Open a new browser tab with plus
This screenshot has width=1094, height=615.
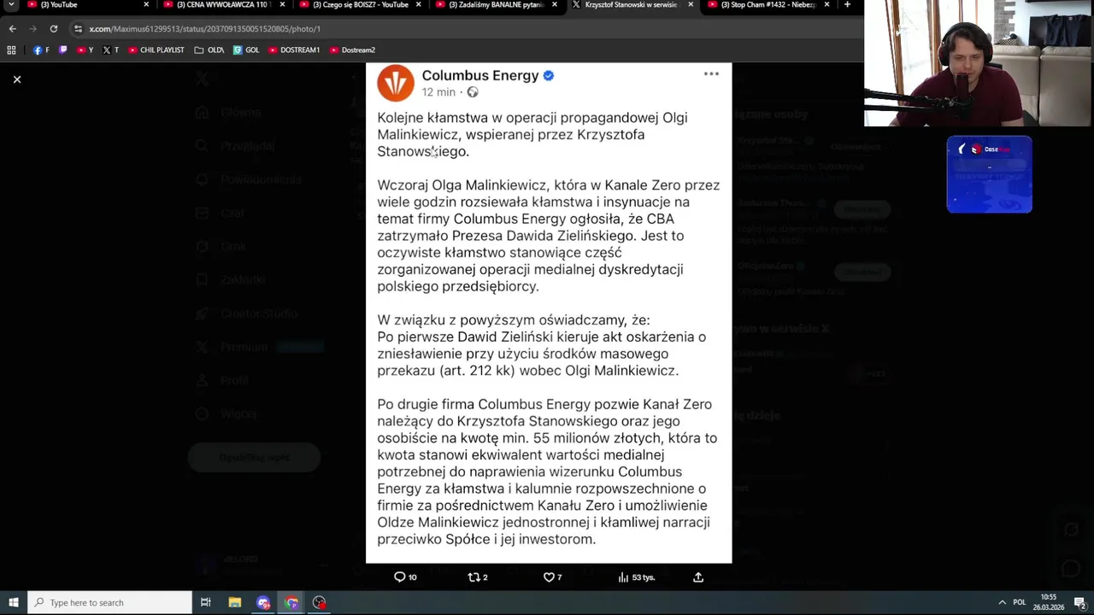point(847,5)
